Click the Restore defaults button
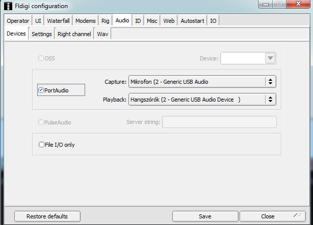This screenshot has height=225, width=313. pos(47,216)
